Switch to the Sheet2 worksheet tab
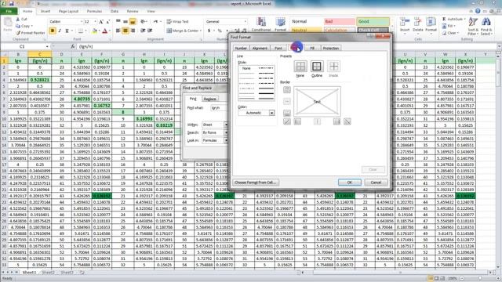 48,273
